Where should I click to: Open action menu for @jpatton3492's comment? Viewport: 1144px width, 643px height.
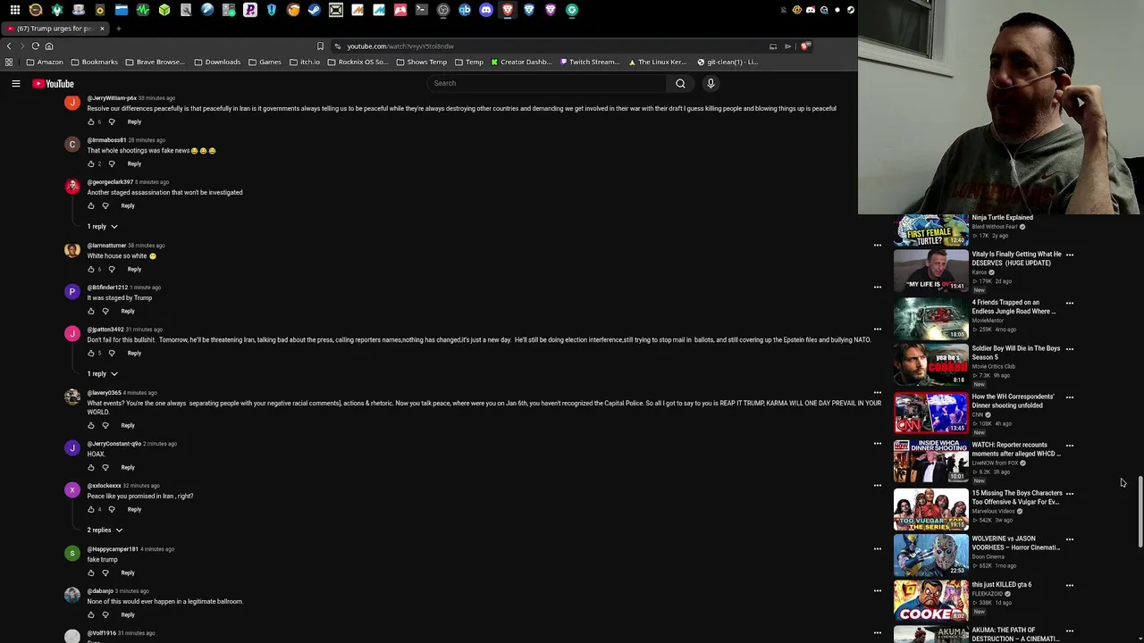(x=878, y=330)
